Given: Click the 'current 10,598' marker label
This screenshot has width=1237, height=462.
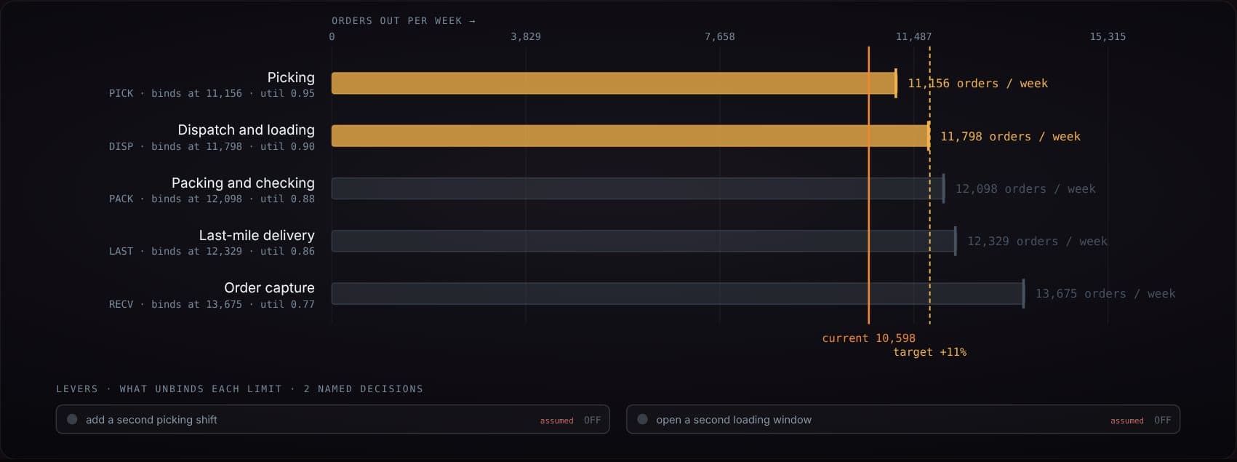Looking at the screenshot, I should [868, 338].
